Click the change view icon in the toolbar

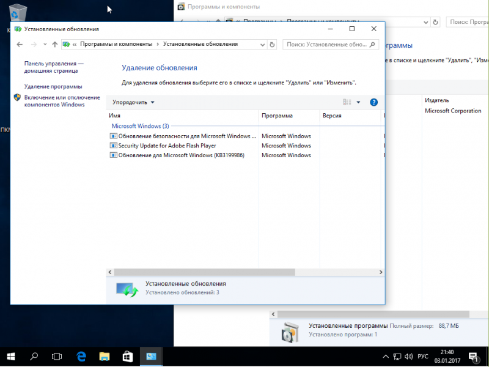click(347, 102)
